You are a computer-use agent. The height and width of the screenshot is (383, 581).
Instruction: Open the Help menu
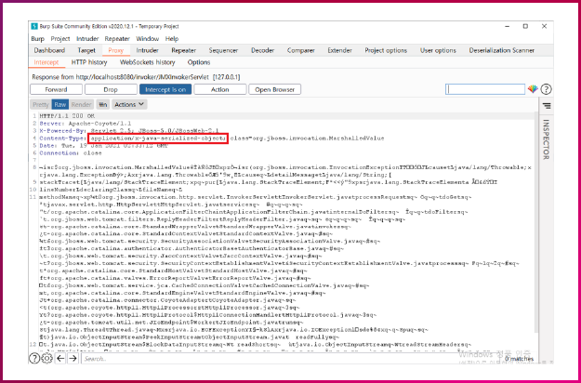coord(172,38)
